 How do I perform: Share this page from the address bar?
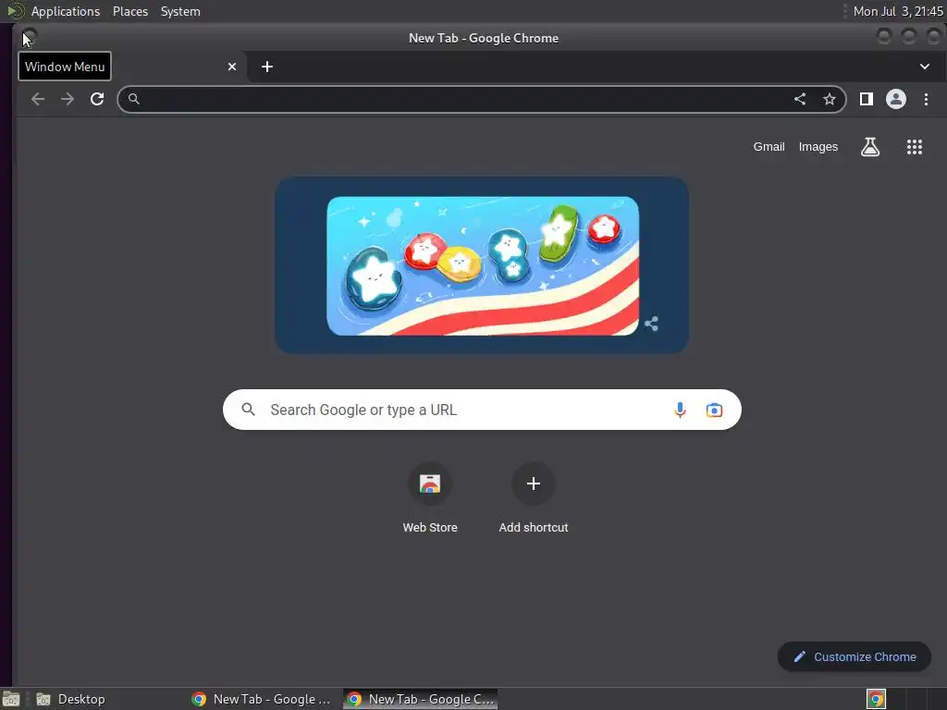point(800,99)
